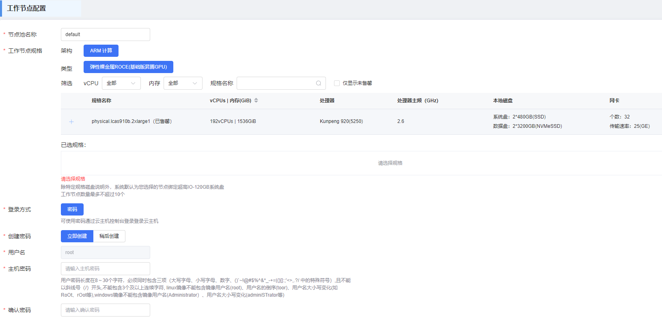Click the 本地磁盘 column header
Viewport: 662px width, 319px height.
[x=503, y=101]
